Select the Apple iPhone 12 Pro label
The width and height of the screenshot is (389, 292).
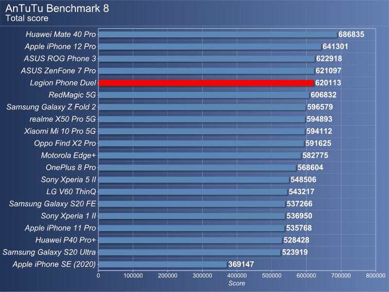click(x=60, y=46)
